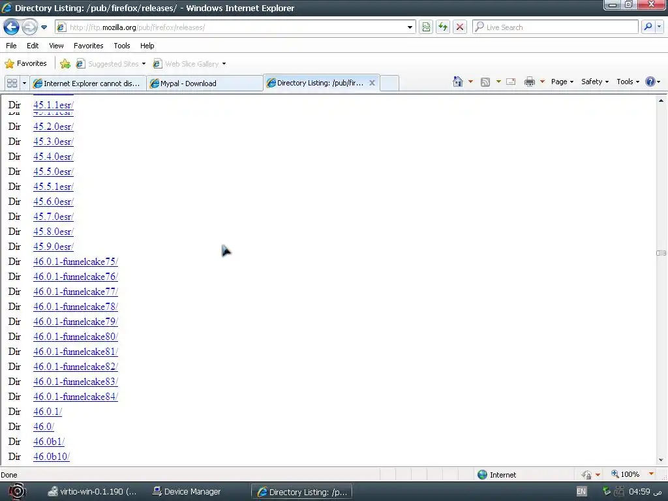668x501 pixels.
Task: Switch to Mypal - Download tab
Action: point(204,83)
